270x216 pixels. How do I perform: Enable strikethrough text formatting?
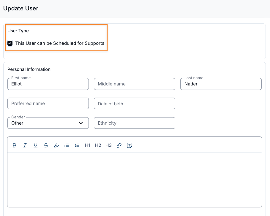pyautogui.click(x=46, y=145)
